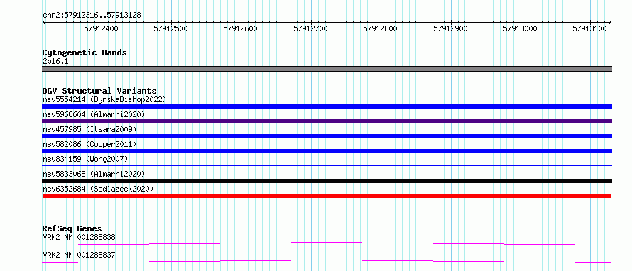Click the chr2:57912316..57913128 region label
The height and width of the screenshot is (271, 632).
92,16
